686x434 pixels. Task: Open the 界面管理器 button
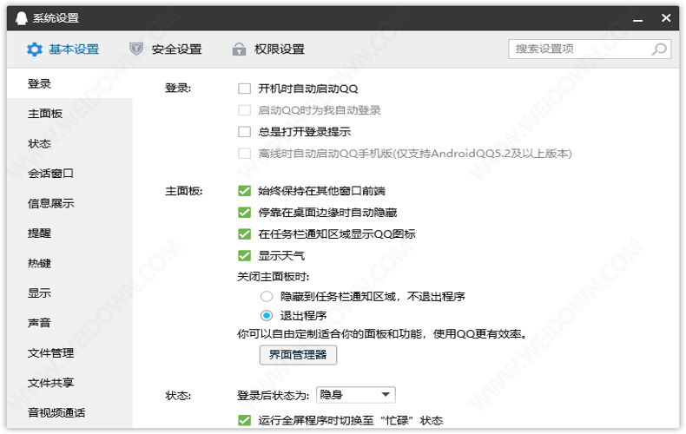point(298,354)
